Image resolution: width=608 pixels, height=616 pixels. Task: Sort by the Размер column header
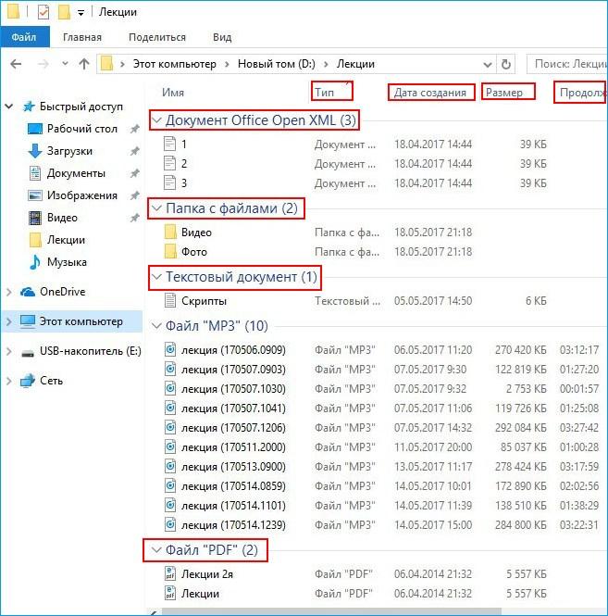tap(504, 93)
